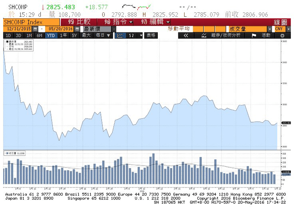
Task: Open the start date calendar picker
Action: pyautogui.click(x=35, y=29)
